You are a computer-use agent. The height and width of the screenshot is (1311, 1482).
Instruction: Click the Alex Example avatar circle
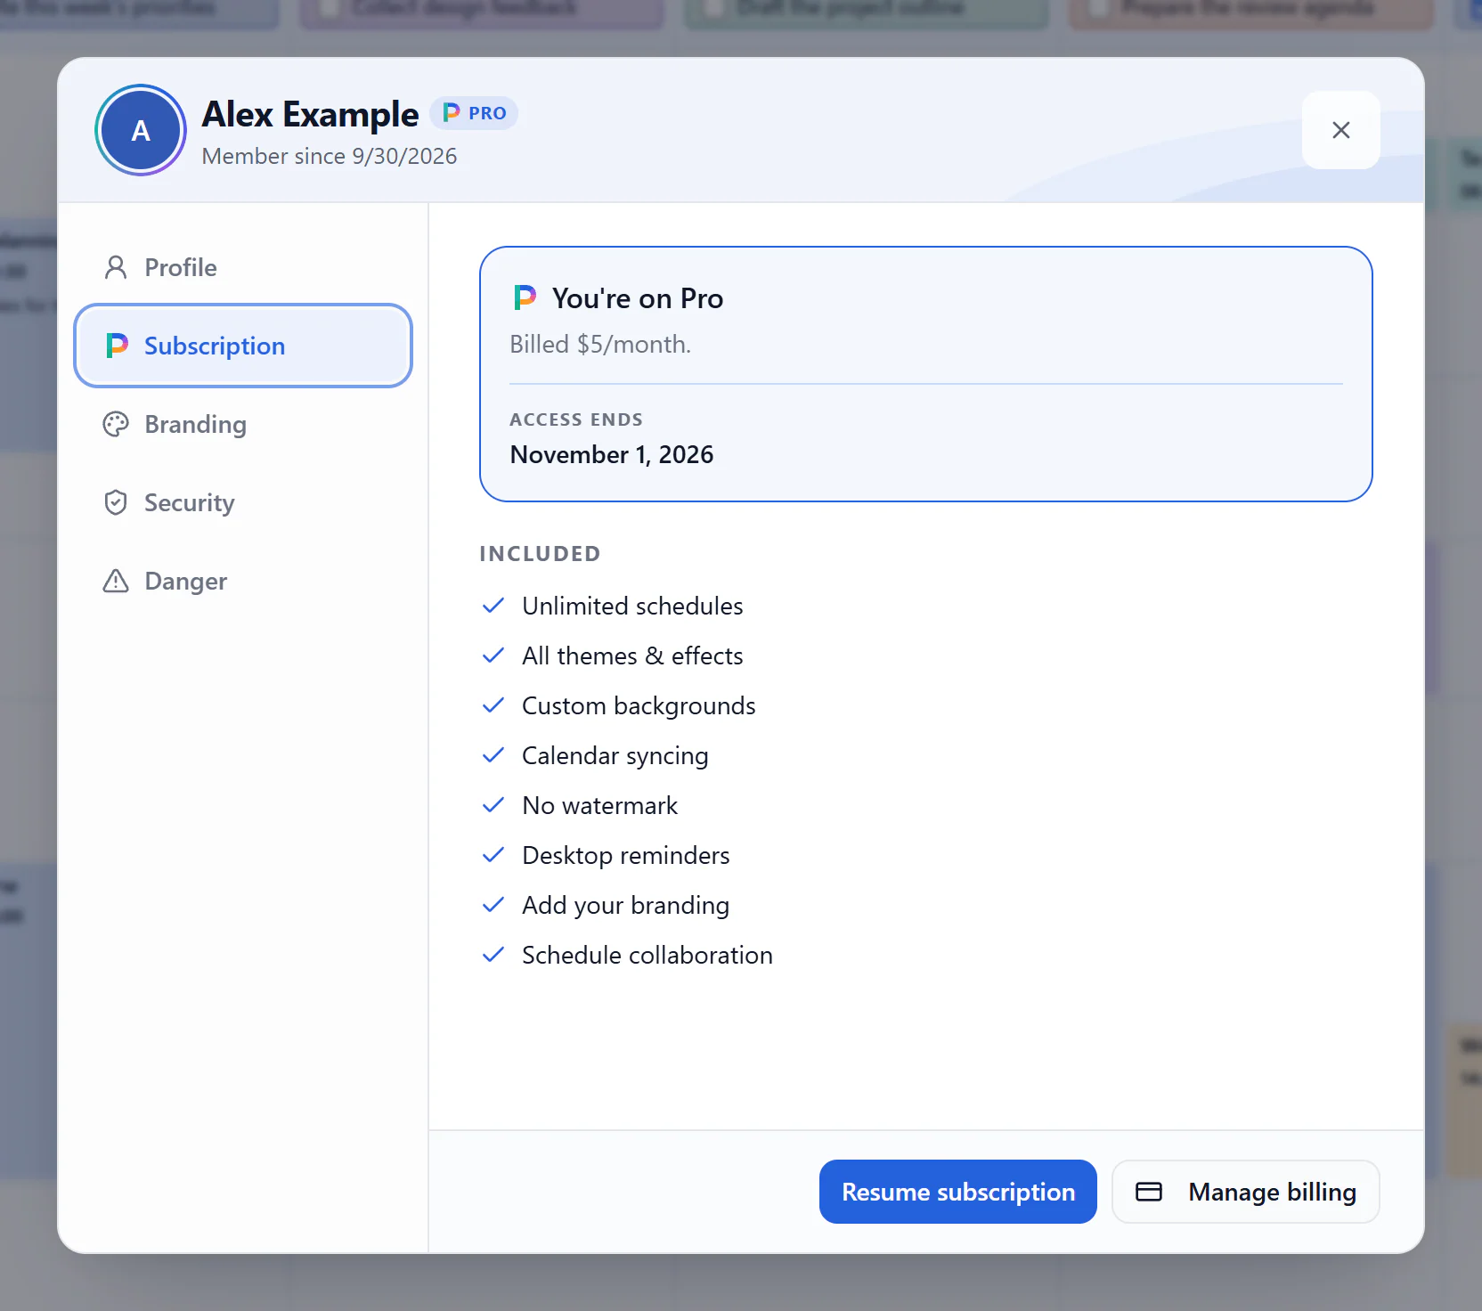tap(141, 130)
